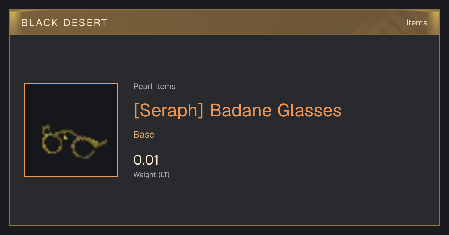Click the temple arm of the glasses icon
This screenshot has width=449, height=235.
point(100,143)
